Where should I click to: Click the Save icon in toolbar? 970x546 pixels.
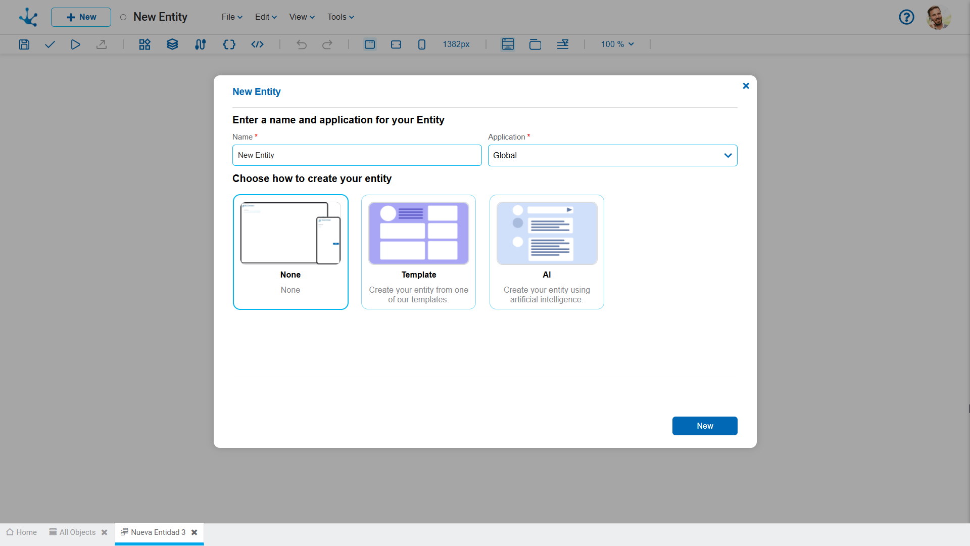24,44
